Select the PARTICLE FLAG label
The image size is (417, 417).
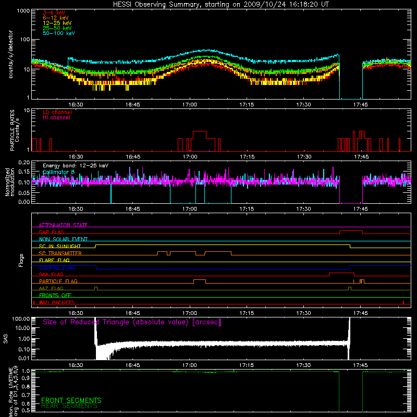pyautogui.click(x=58, y=281)
